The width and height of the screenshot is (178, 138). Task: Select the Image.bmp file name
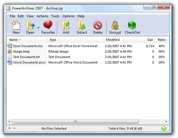click(21, 51)
